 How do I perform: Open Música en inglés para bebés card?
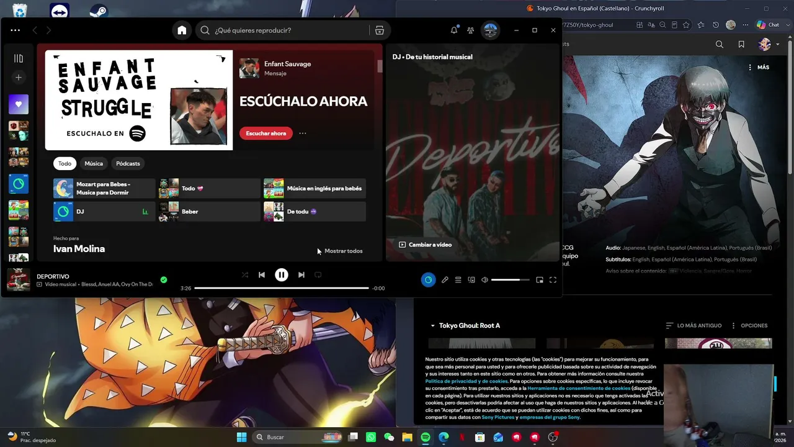click(314, 188)
